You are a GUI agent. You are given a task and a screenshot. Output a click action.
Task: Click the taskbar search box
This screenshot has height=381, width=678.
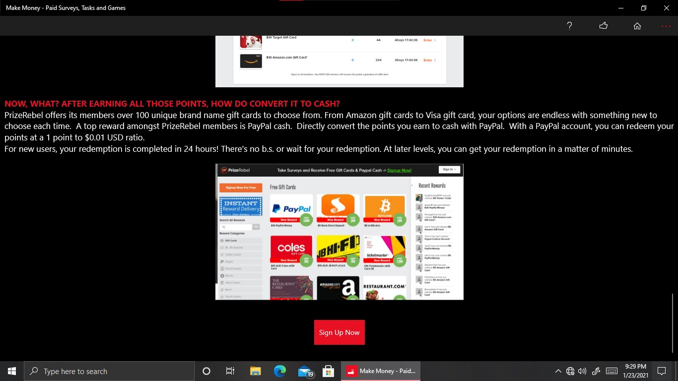[x=109, y=371]
